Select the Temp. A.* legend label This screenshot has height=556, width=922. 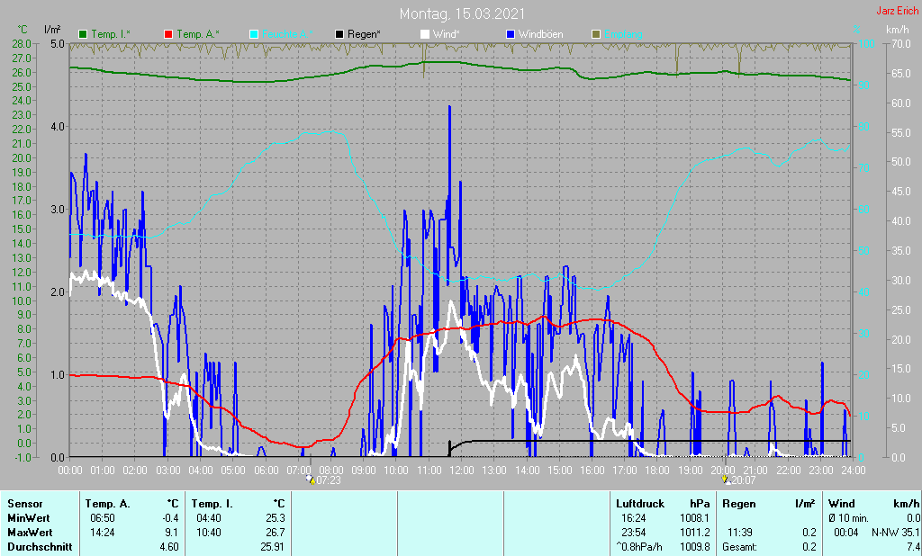[198, 35]
